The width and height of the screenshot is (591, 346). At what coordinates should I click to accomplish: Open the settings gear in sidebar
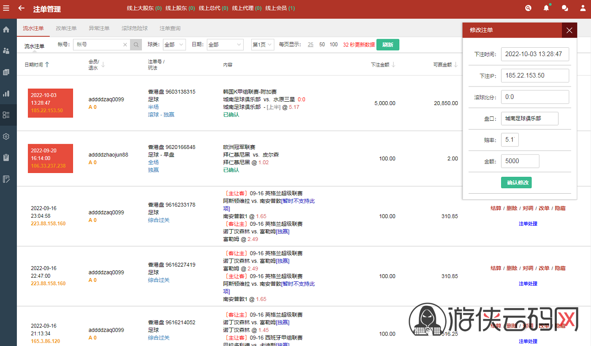[6, 136]
